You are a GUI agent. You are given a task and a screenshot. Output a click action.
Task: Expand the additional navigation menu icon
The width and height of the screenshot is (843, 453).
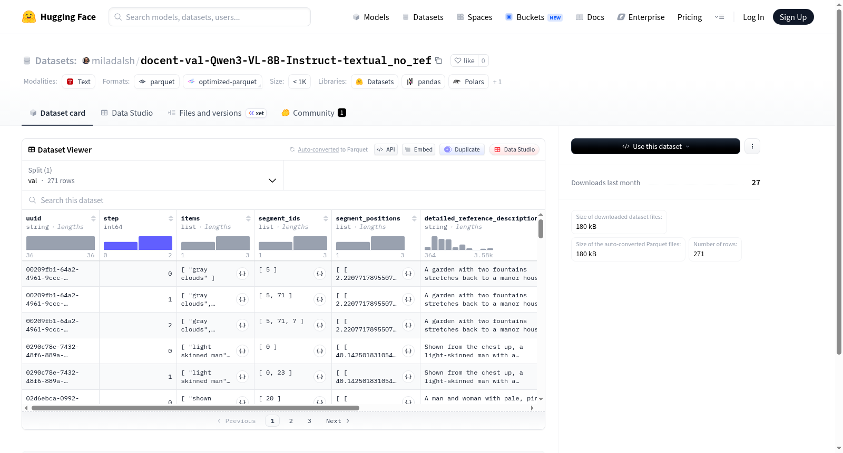[719, 17]
